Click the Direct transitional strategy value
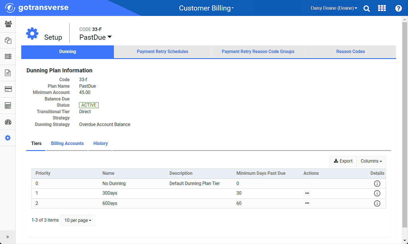The height and width of the screenshot is (244, 408). tap(85, 112)
